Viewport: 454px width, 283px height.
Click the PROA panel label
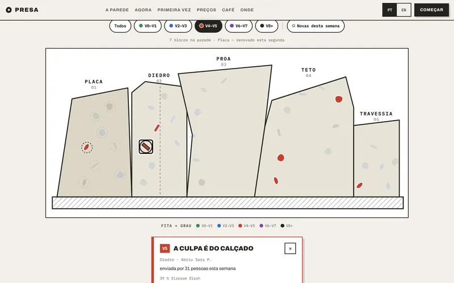coord(224,59)
